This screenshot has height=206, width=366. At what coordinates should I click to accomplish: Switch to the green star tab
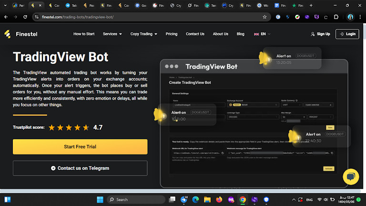pos(297,5)
